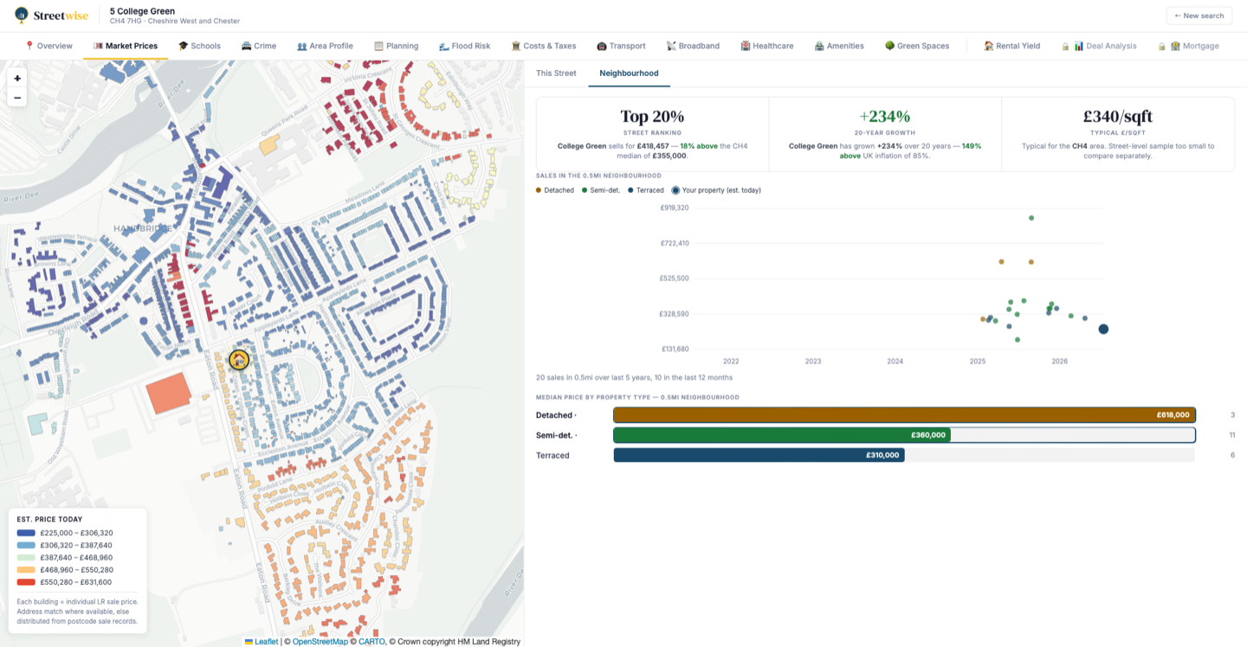Go to Area Profile people tab
The height and width of the screenshot is (647, 1247).
pyautogui.click(x=325, y=46)
